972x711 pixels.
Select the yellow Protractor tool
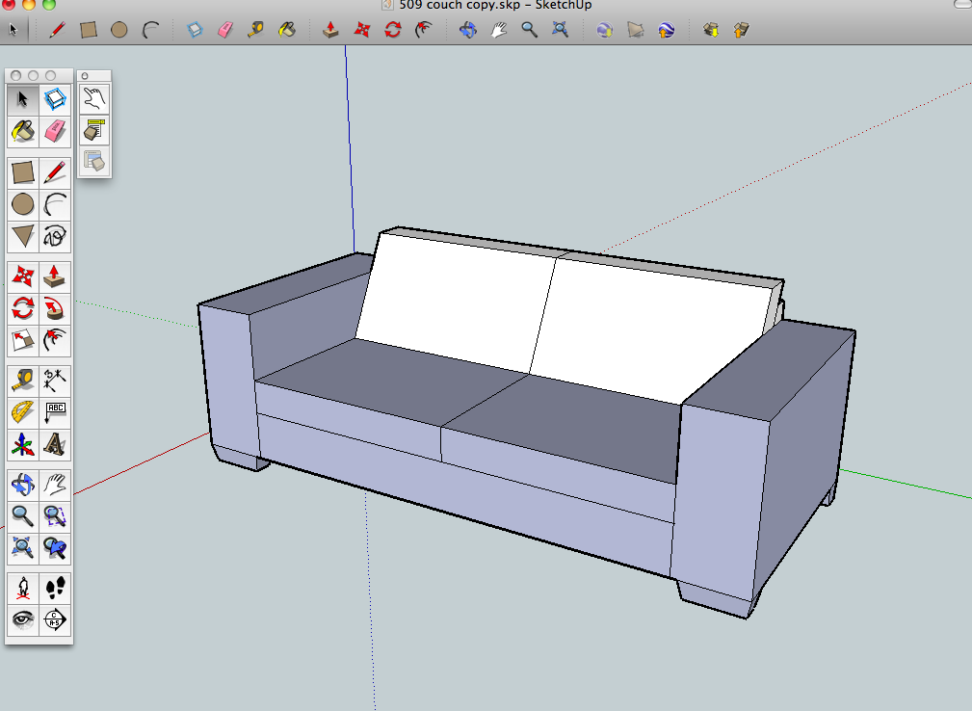coord(23,412)
